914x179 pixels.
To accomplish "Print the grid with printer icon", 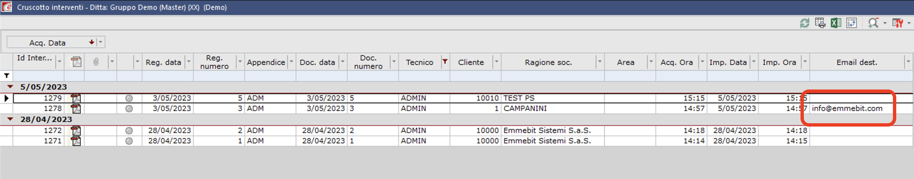I will pos(820,23).
